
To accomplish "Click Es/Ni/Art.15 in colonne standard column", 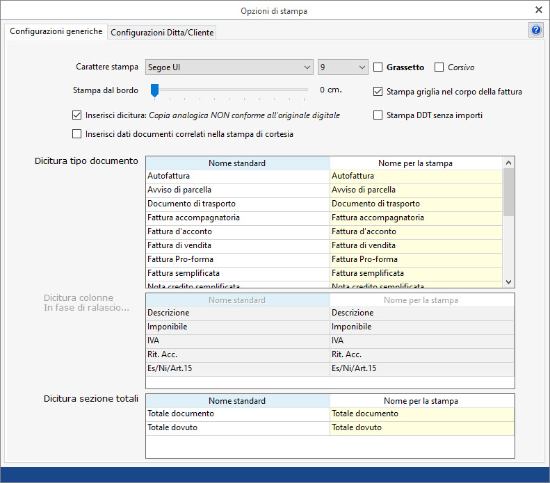I will pos(238,369).
